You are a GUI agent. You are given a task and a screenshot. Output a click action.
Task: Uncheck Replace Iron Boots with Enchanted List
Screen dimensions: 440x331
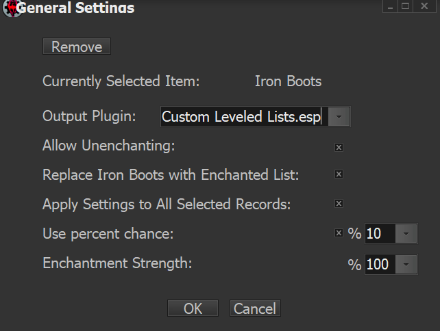(339, 174)
